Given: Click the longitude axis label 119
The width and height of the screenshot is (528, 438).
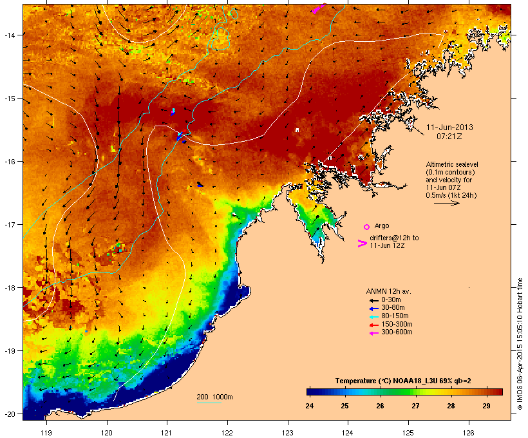Looking at the screenshot, I should 46,433.
